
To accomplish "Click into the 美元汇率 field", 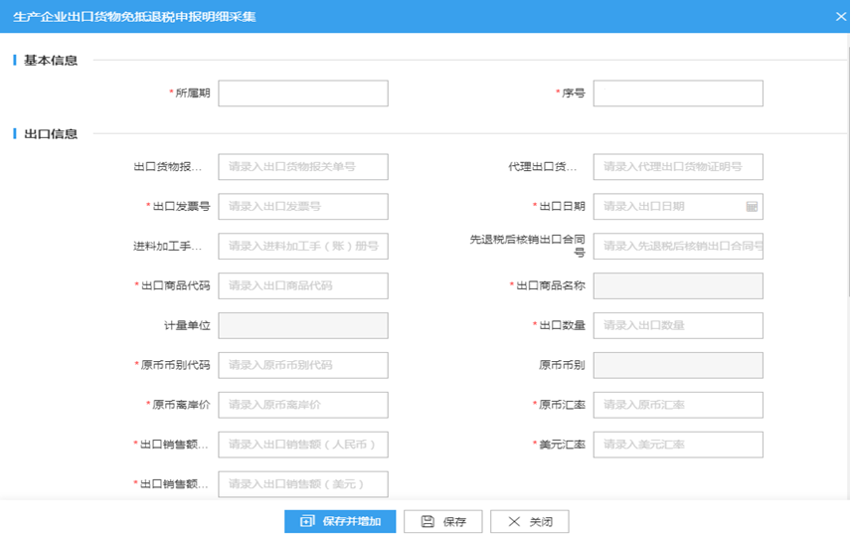I will pos(678,446).
